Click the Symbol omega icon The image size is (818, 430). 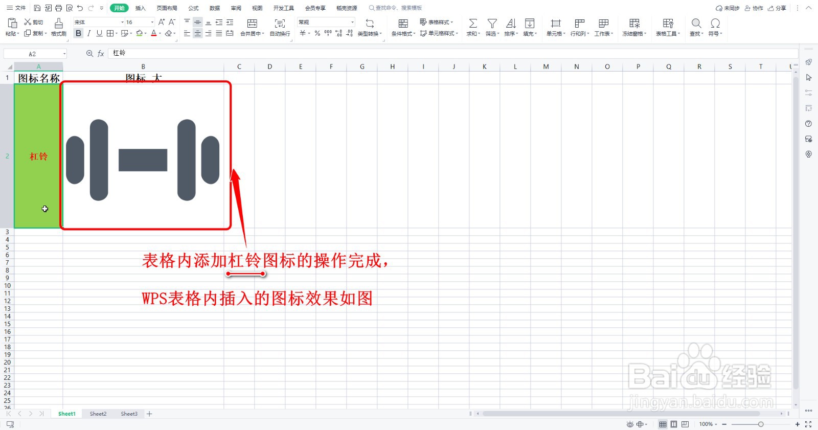(715, 24)
